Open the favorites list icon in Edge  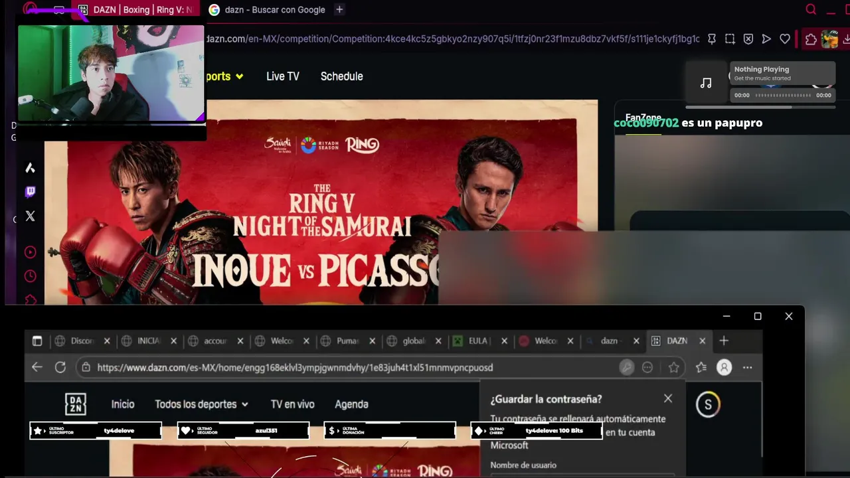(x=701, y=367)
